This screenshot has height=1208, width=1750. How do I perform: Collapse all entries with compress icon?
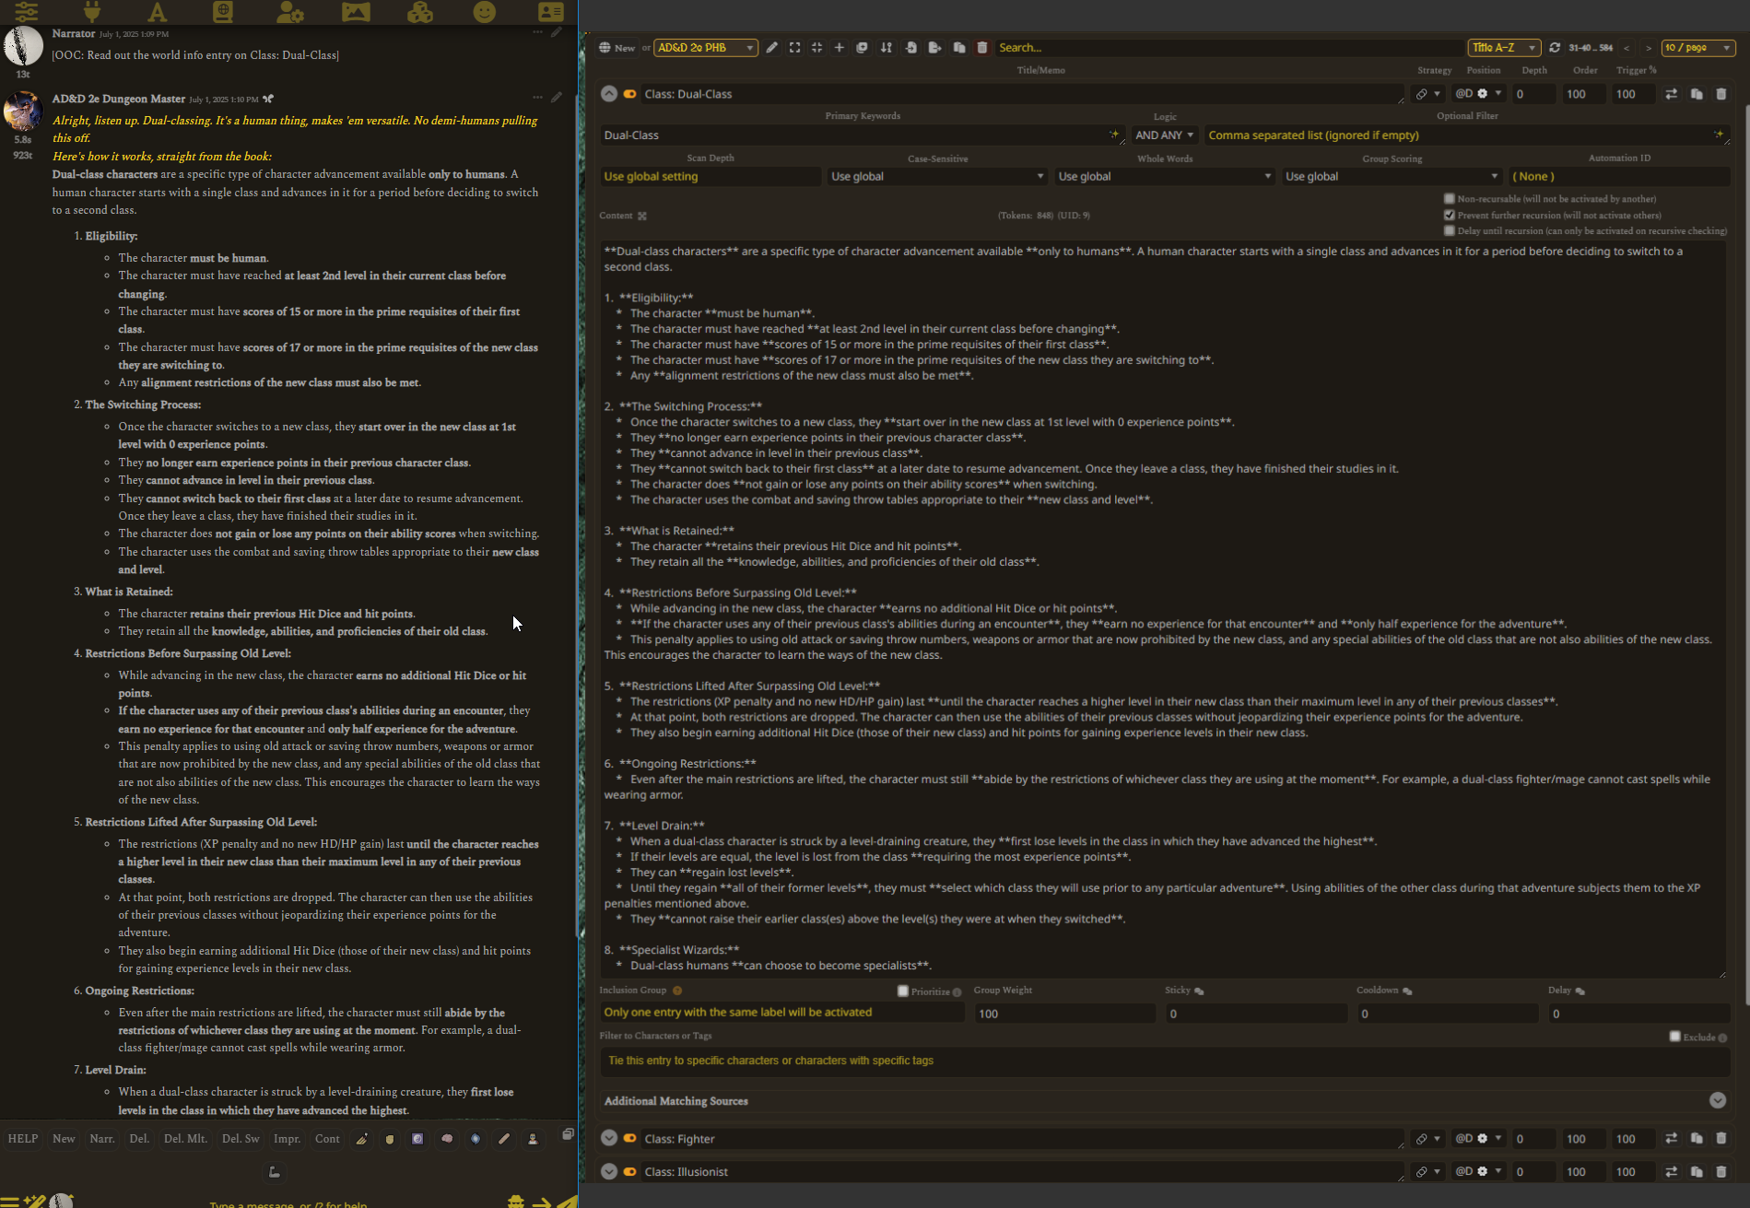tap(816, 48)
